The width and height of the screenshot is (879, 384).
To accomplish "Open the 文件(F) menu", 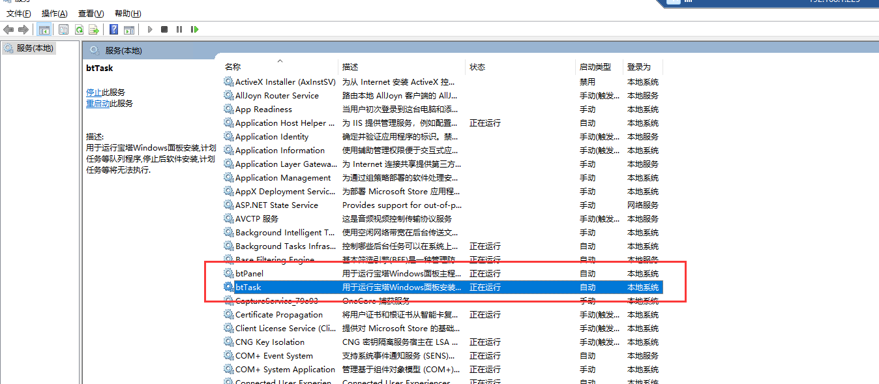I will (x=19, y=14).
